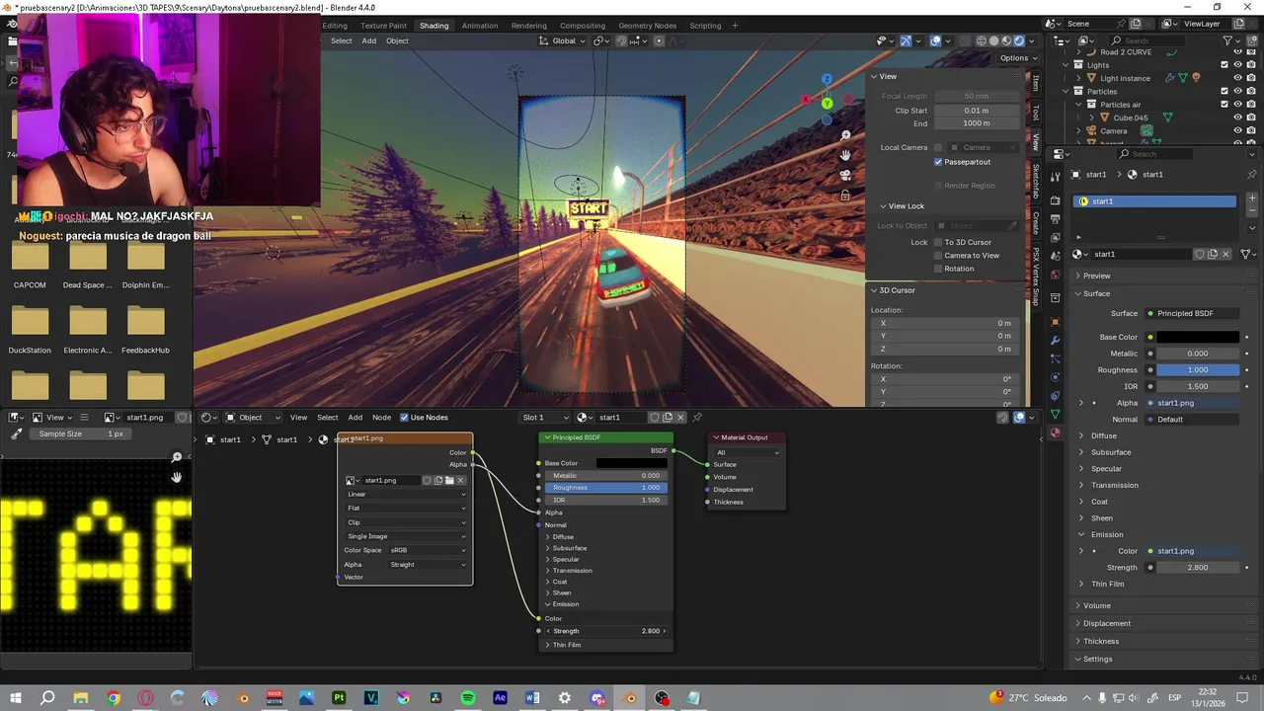
Task: Toggle camera view gizmo icon
Action: click(845, 176)
